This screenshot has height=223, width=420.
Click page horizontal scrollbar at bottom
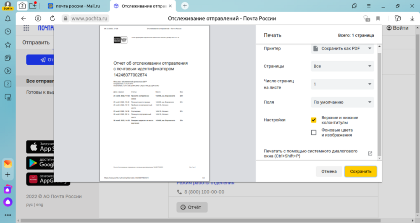click(x=200, y=221)
